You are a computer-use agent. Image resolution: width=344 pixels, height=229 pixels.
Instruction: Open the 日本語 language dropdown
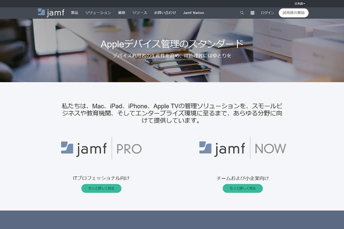point(299,4)
